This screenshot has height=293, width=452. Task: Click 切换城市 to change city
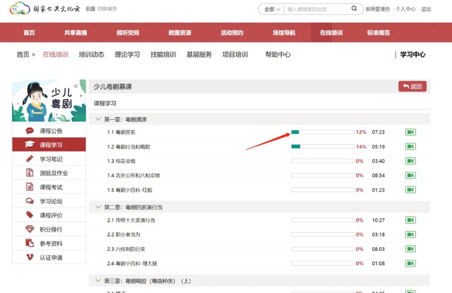click(107, 9)
